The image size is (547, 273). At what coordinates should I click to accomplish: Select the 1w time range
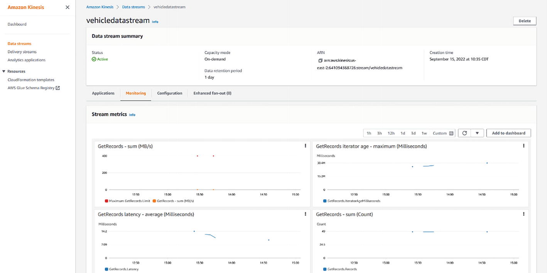point(424,133)
